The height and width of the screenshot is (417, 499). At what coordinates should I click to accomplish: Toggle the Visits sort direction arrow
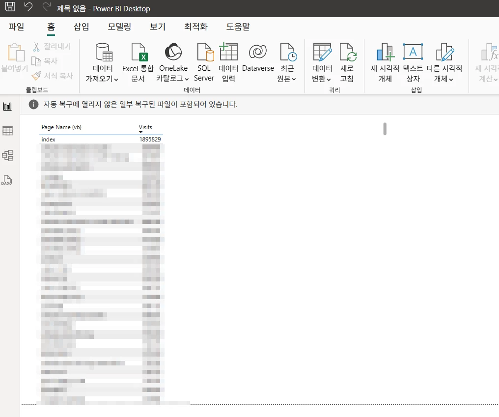click(x=140, y=132)
